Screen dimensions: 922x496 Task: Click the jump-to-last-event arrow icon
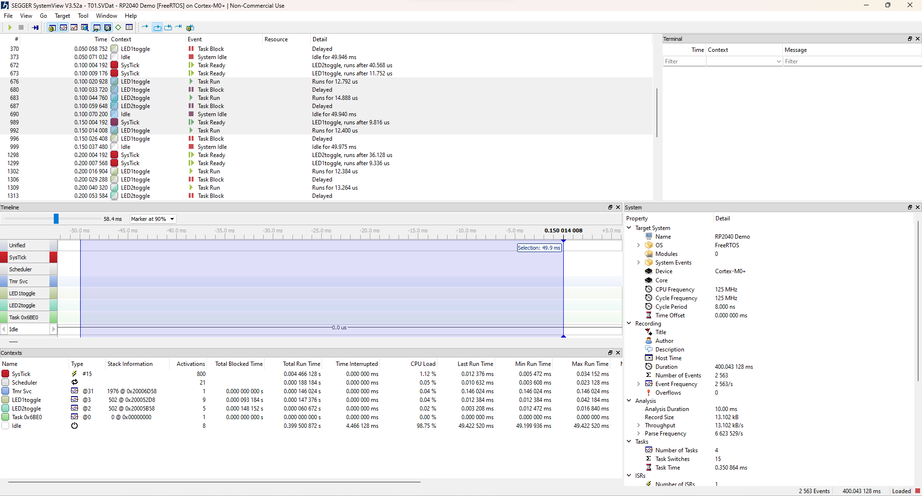pyautogui.click(x=179, y=27)
